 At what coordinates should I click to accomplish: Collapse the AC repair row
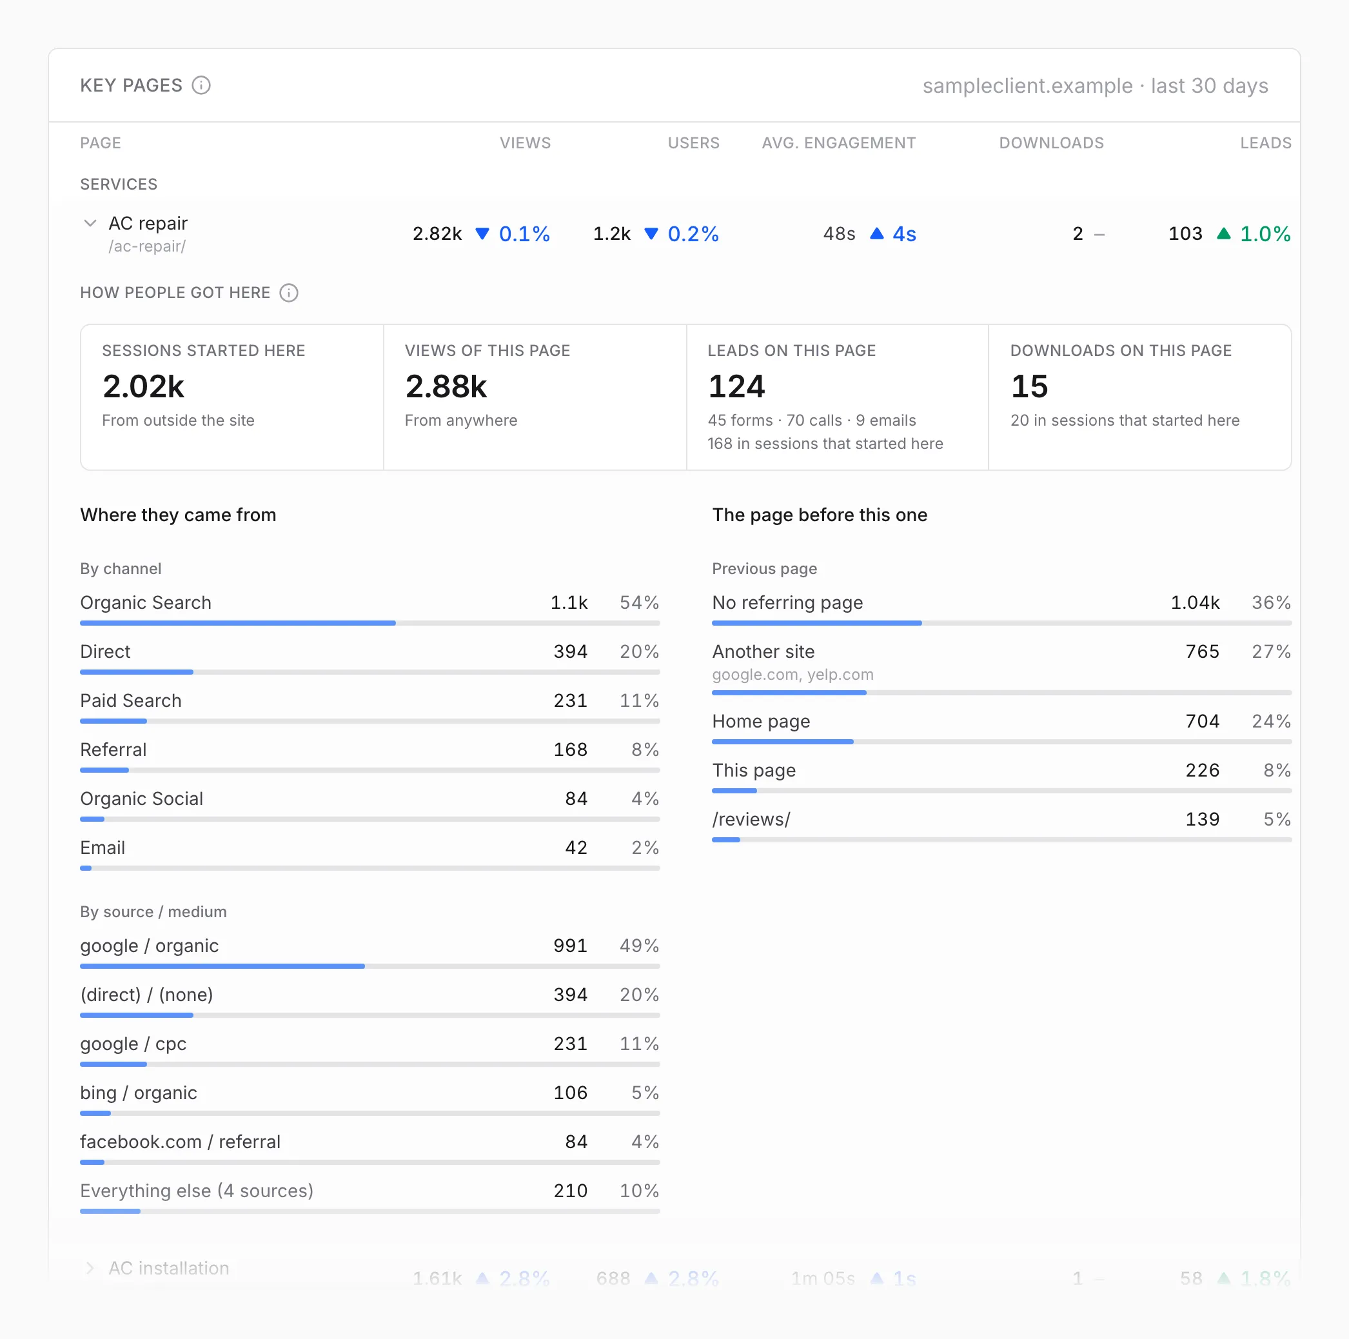(x=90, y=224)
